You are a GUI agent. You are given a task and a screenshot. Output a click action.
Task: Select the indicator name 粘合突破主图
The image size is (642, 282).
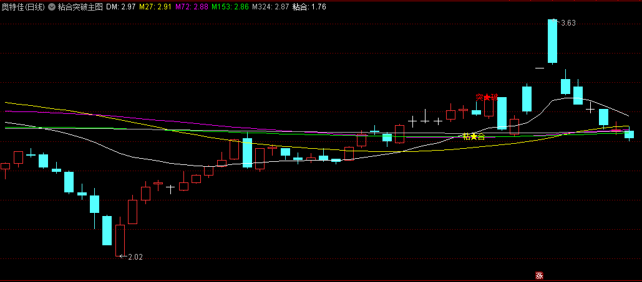(80, 7)
